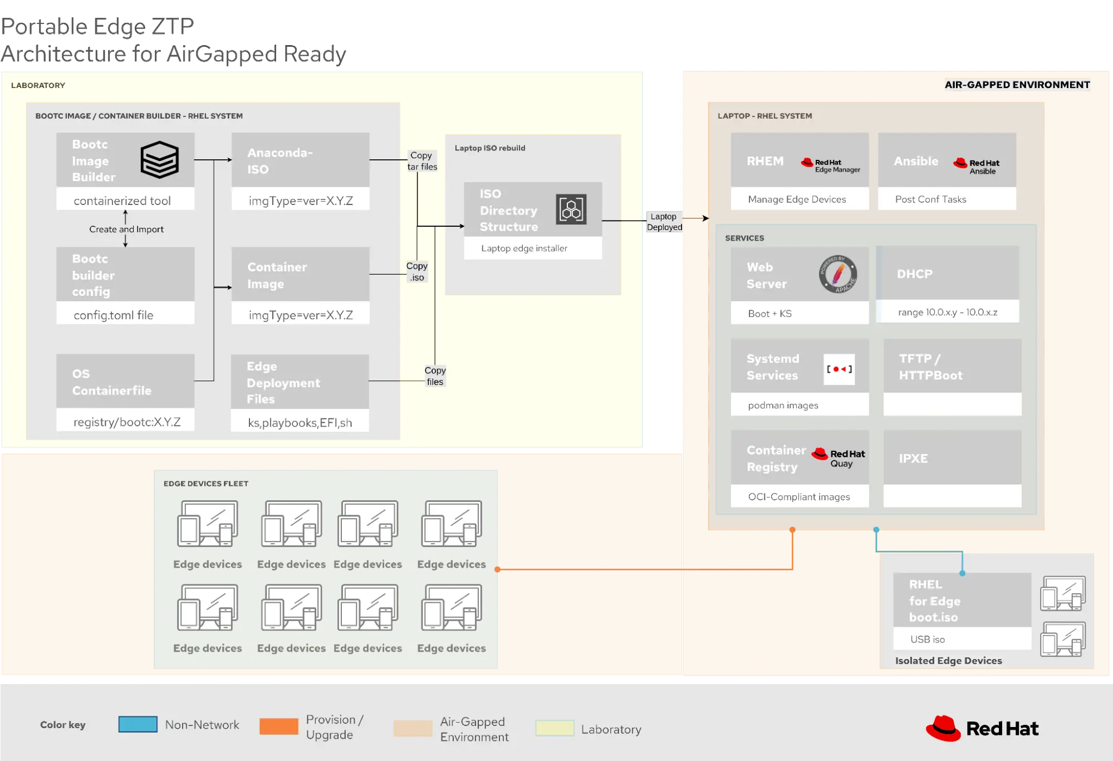
Task: Click the Laboratory yellow swatch in the color key
Action: tap(555, 728)
